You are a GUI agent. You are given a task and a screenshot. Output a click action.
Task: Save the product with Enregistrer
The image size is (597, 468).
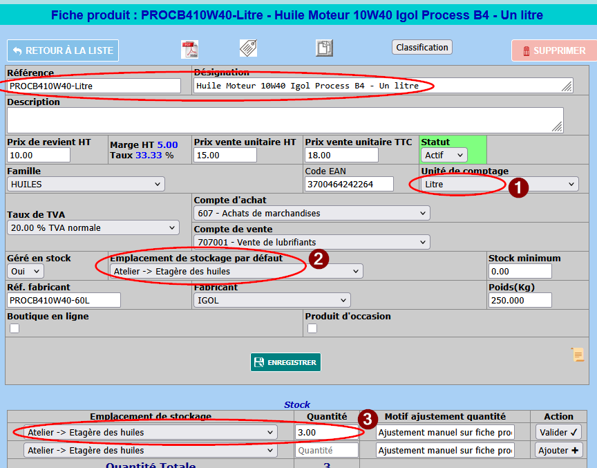[x=285, y=362]
